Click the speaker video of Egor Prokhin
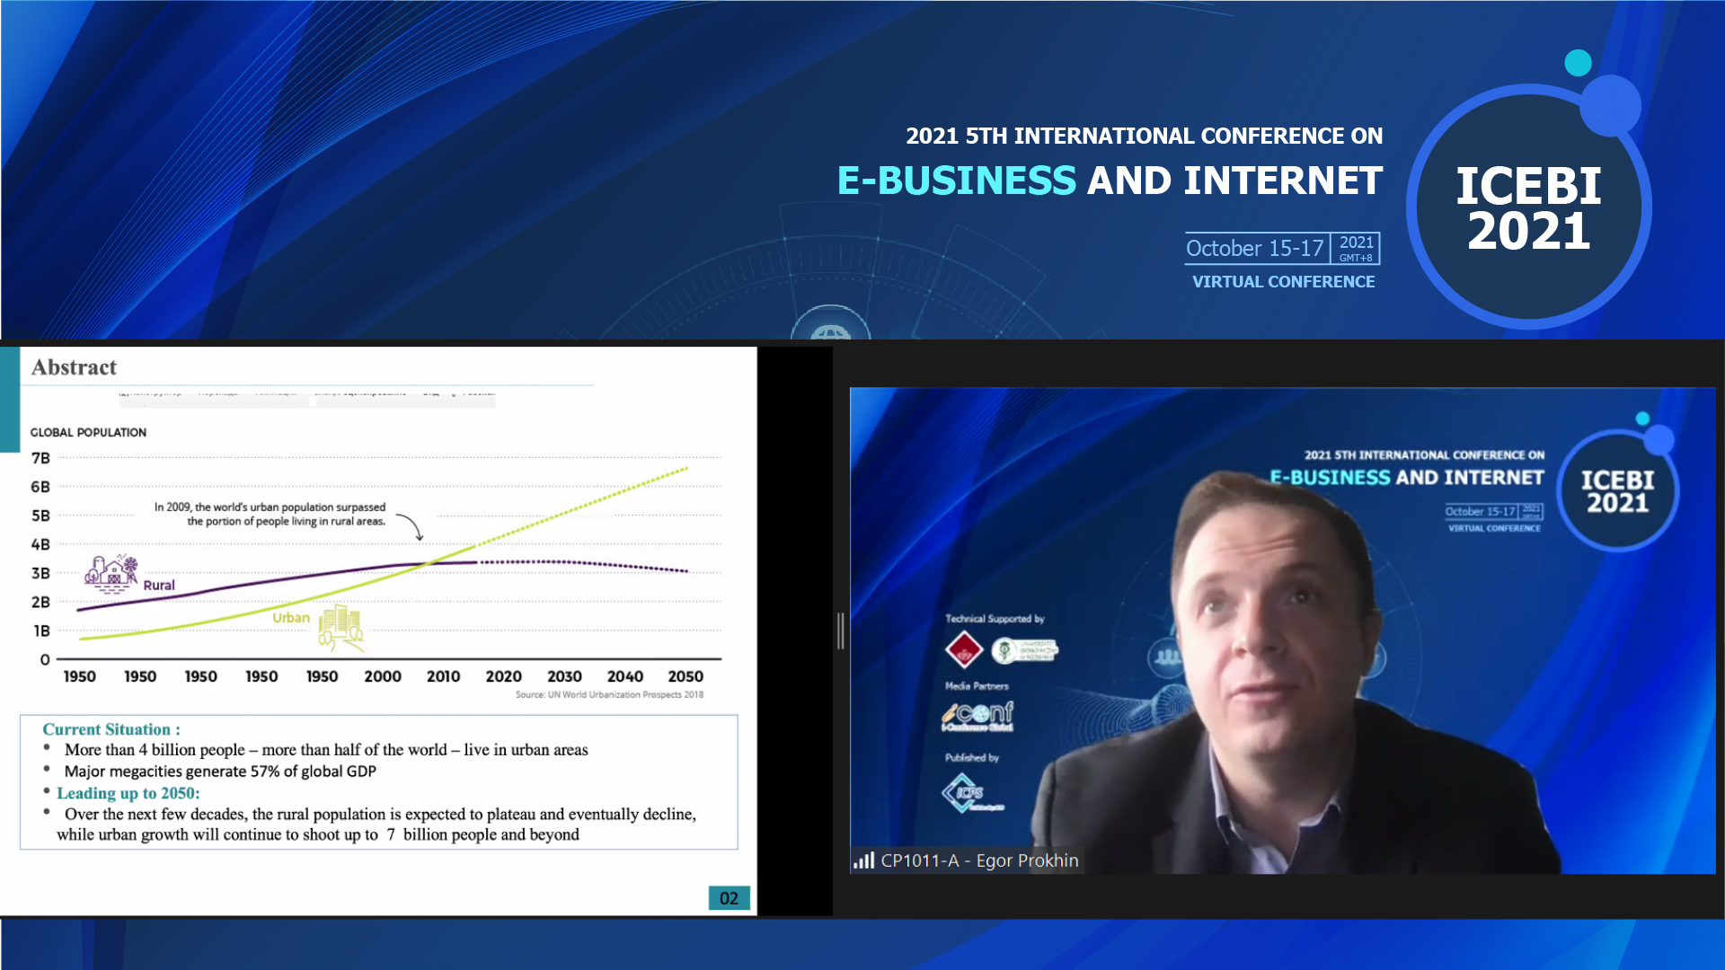 coord(1282,630)
